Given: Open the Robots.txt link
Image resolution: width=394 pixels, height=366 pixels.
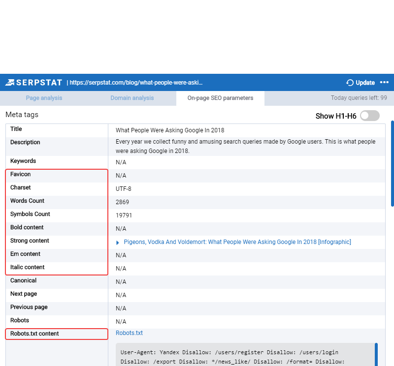Looking at the screenshot, I should tap(129, 333).
